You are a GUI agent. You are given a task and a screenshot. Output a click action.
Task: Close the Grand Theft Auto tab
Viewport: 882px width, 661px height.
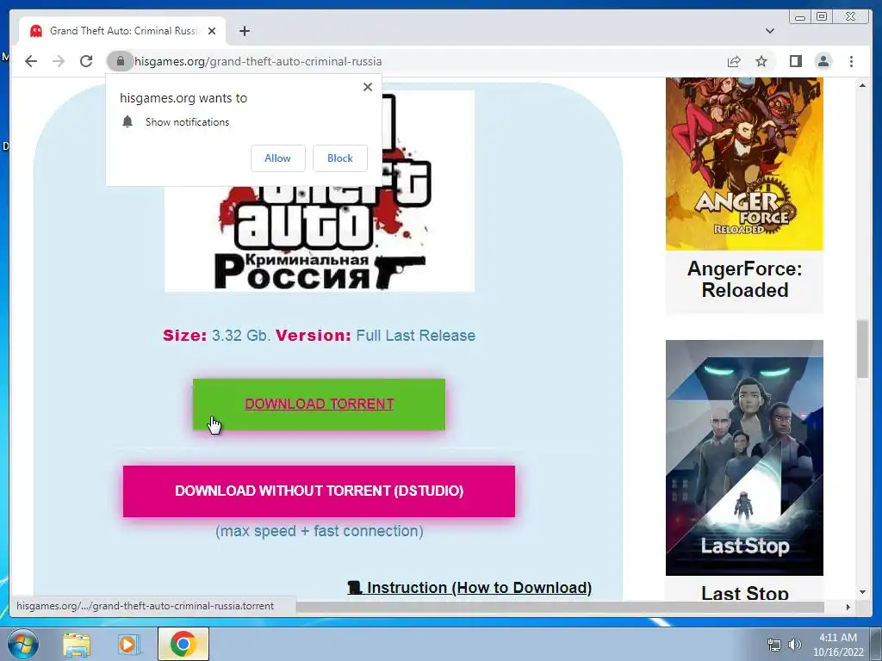[x=212, y=31]
